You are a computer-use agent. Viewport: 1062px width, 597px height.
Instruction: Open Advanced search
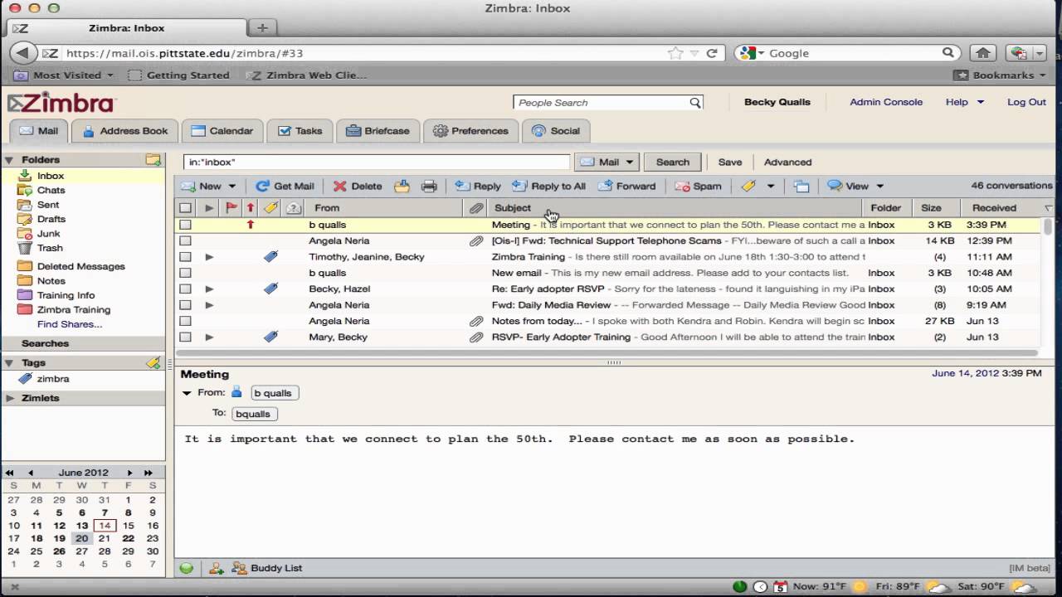pyautogui.click(x=787, y=163)
